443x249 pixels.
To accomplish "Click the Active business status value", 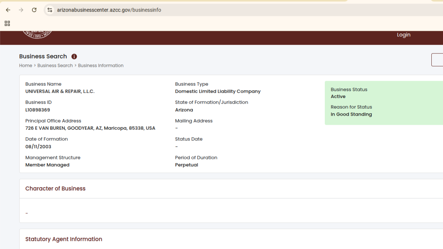I will (x=338, y=96).
